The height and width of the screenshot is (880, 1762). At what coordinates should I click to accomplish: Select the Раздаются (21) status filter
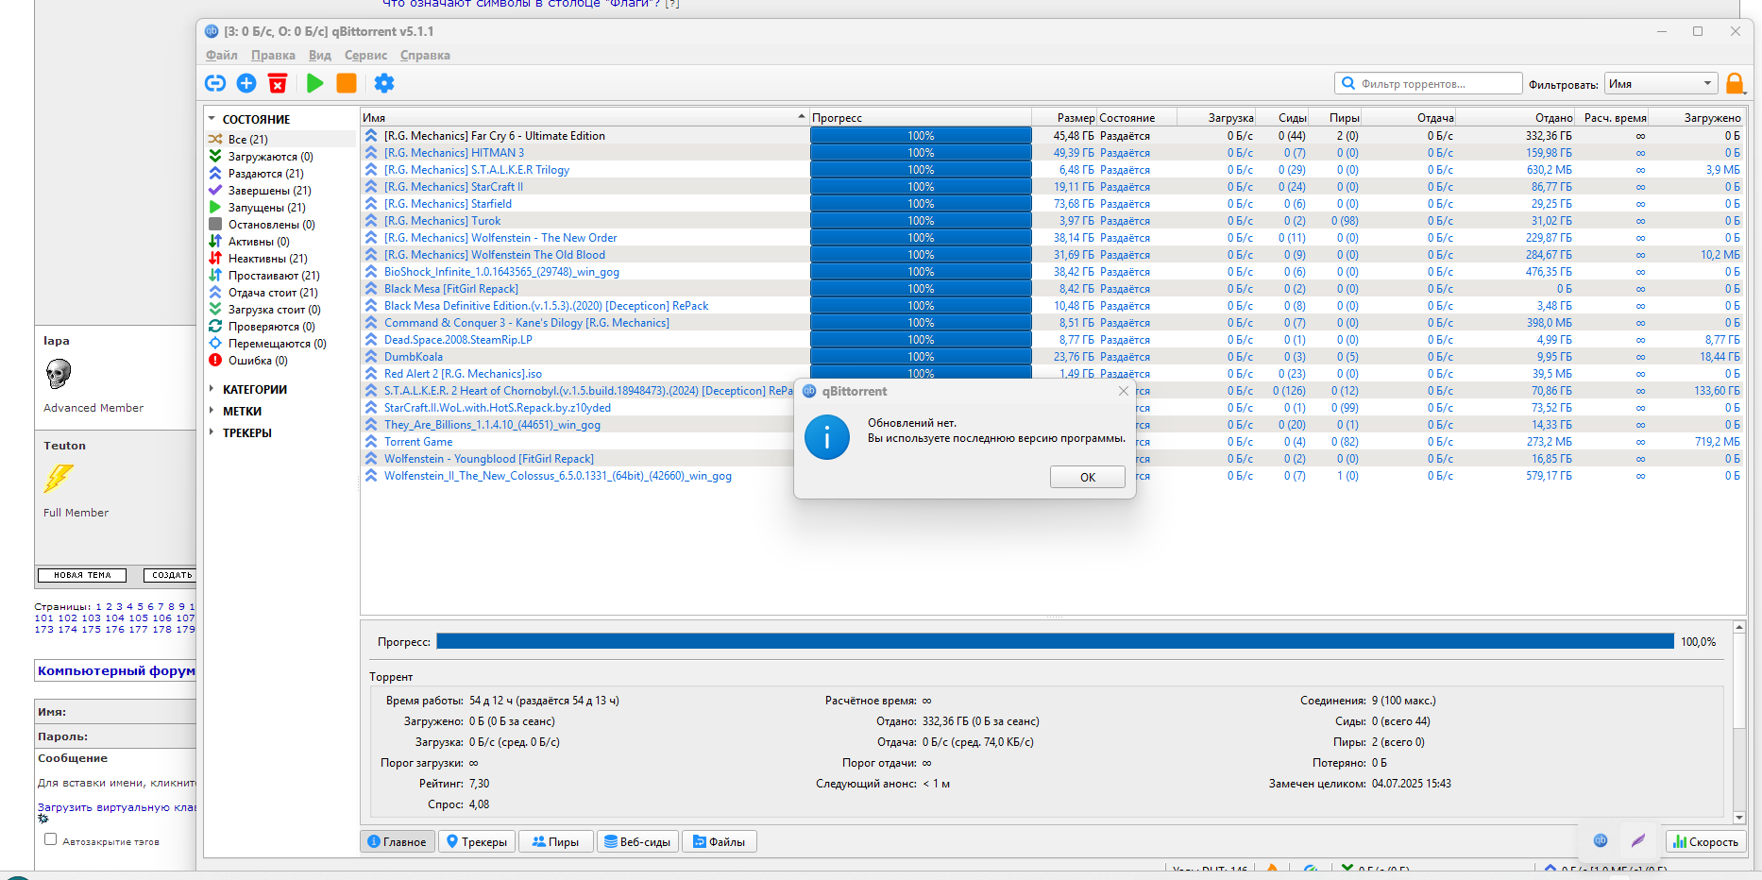tap(265, 174)
